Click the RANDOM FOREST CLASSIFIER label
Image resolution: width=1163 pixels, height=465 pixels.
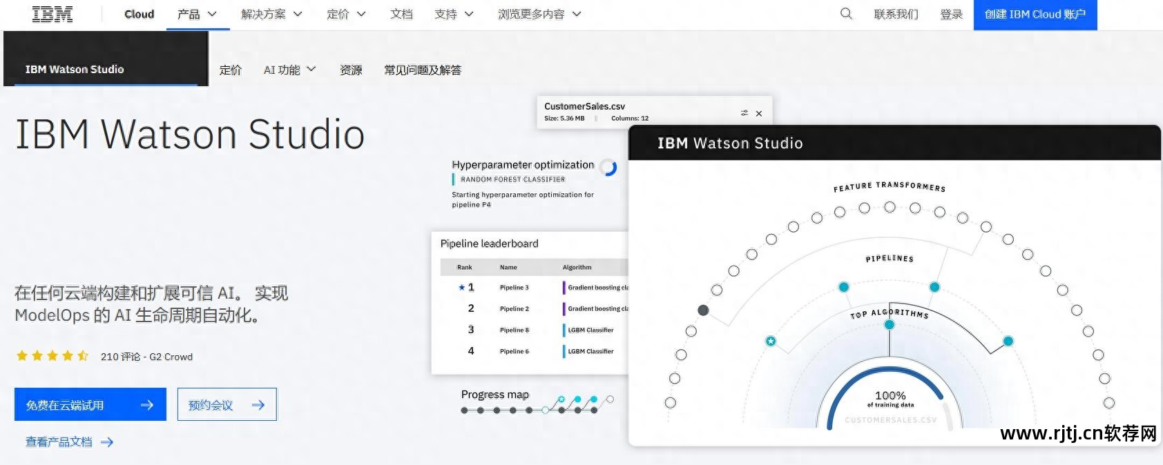(512, 179)
